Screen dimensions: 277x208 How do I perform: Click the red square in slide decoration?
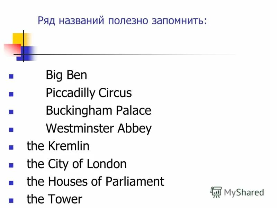[12, 50]
